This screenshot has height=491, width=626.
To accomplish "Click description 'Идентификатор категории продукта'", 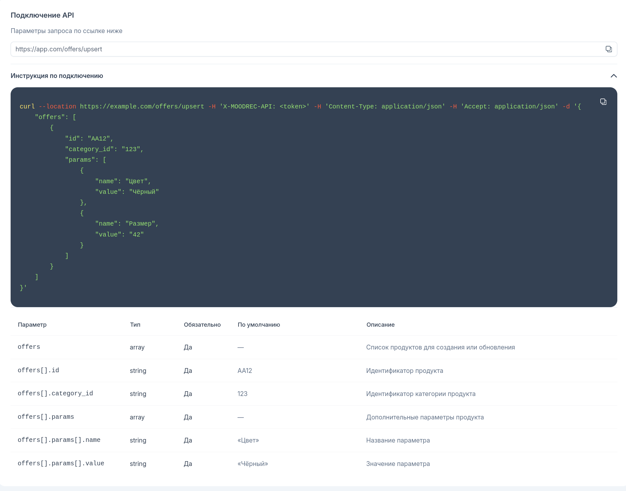I will [x=421, y=394].
